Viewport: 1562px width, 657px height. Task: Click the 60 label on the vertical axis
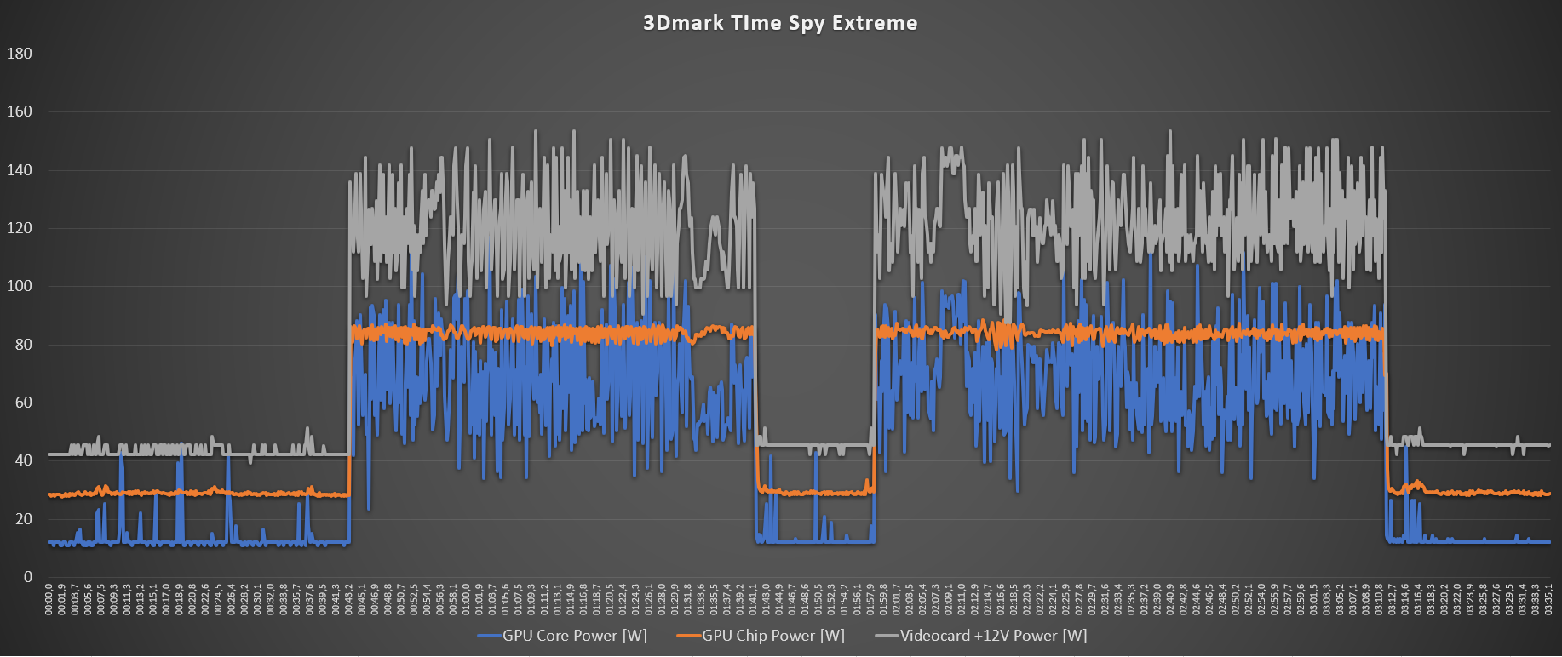(23, 403)
